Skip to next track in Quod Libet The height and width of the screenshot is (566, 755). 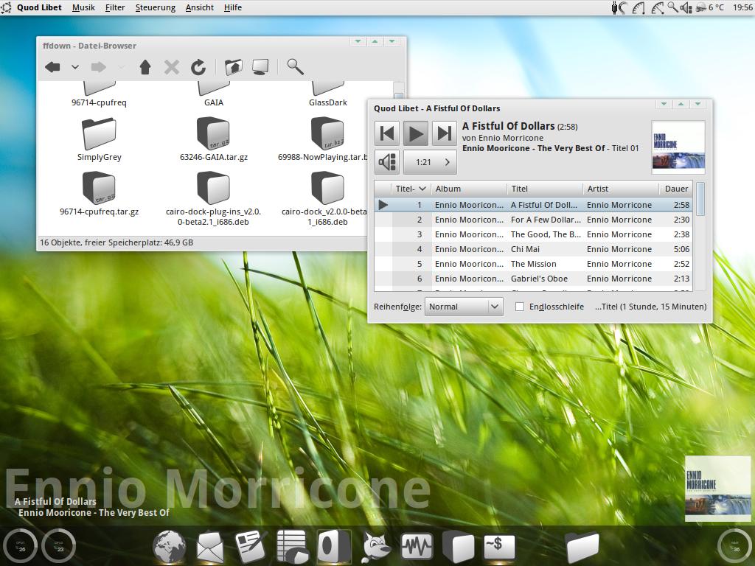coord(444,133)
